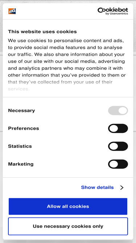Screen dimensions: 136x243
Task: Click the faded word services.
Action: (18, 89)
